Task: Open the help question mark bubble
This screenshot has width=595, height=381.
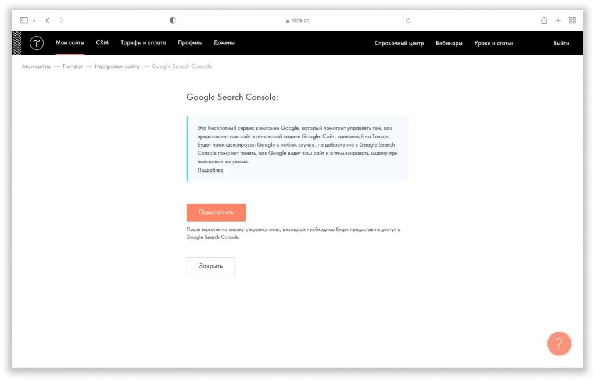Action: coord(559,343)
